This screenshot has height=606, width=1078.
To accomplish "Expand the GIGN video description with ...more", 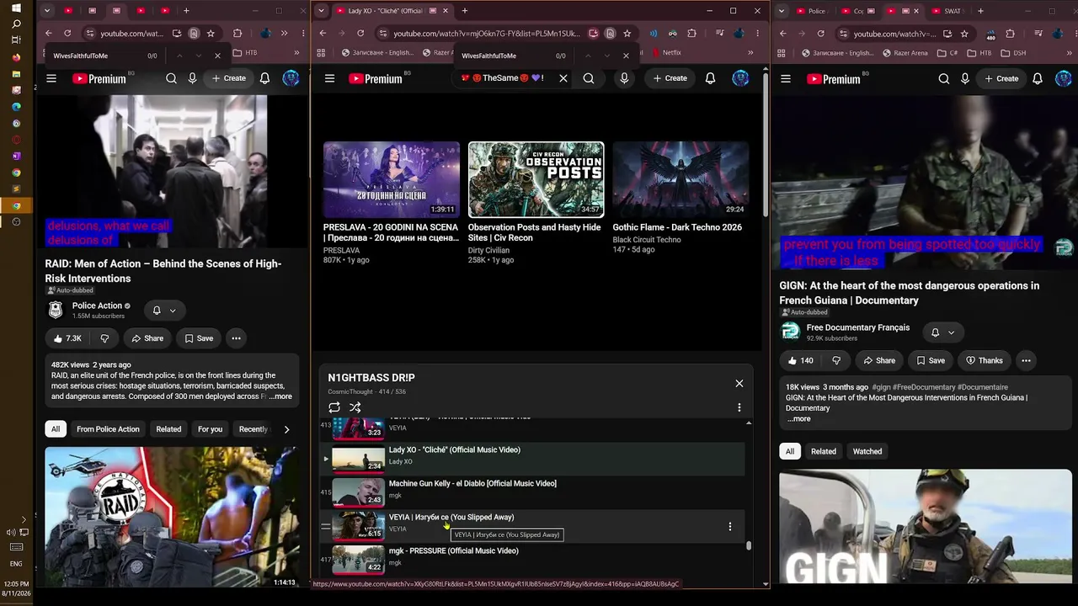I will (798, 419).
